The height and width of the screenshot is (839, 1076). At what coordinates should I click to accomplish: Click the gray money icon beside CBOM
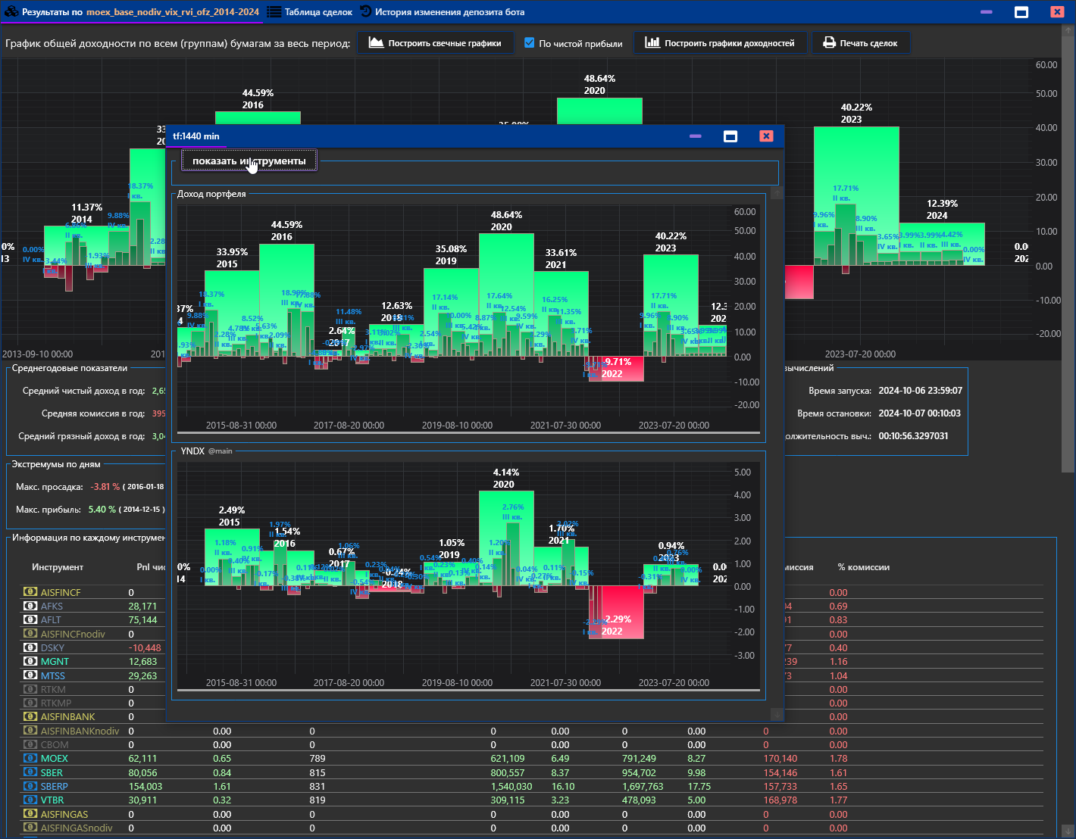click(30, 744)
